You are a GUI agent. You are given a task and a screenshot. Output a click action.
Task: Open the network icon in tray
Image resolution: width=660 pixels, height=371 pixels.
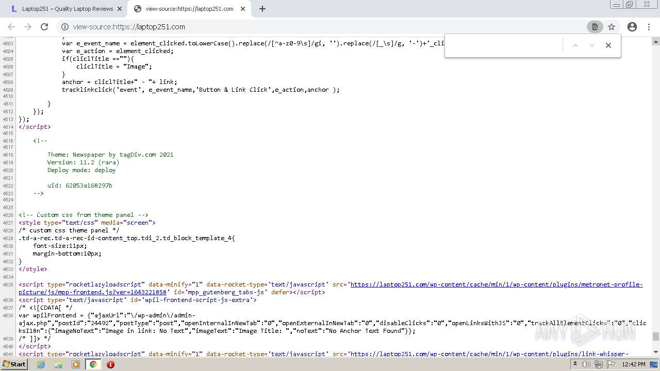tap(599, 364)
